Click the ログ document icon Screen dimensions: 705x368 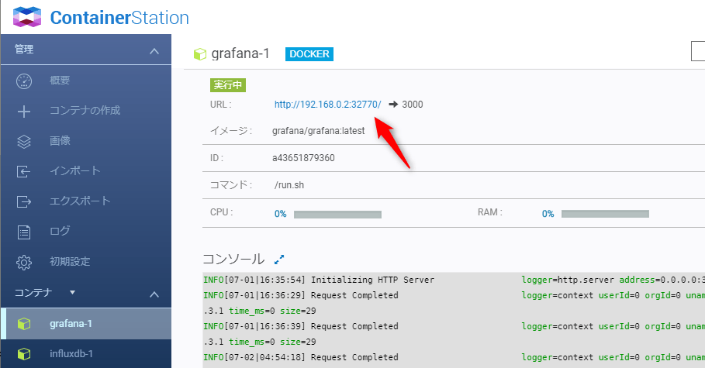pyautogui.click(x=24, y=232)
